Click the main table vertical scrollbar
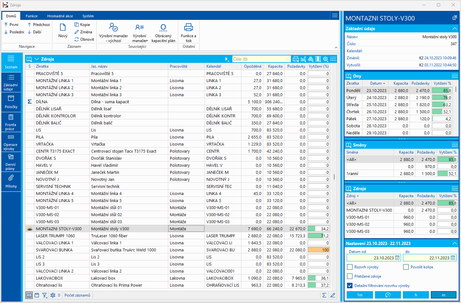461x303 pixels. (x=334, y=177)
